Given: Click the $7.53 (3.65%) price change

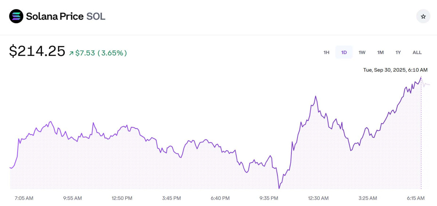Looking at the screenshot, I should [x=101, y=53].
